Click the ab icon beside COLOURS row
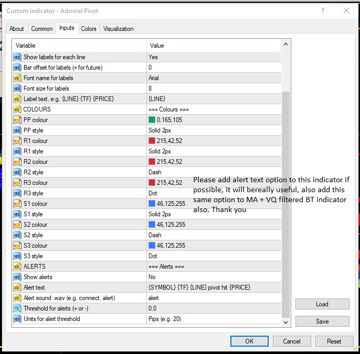The width and height of the screenshot is (360, 354). (17, 109)
